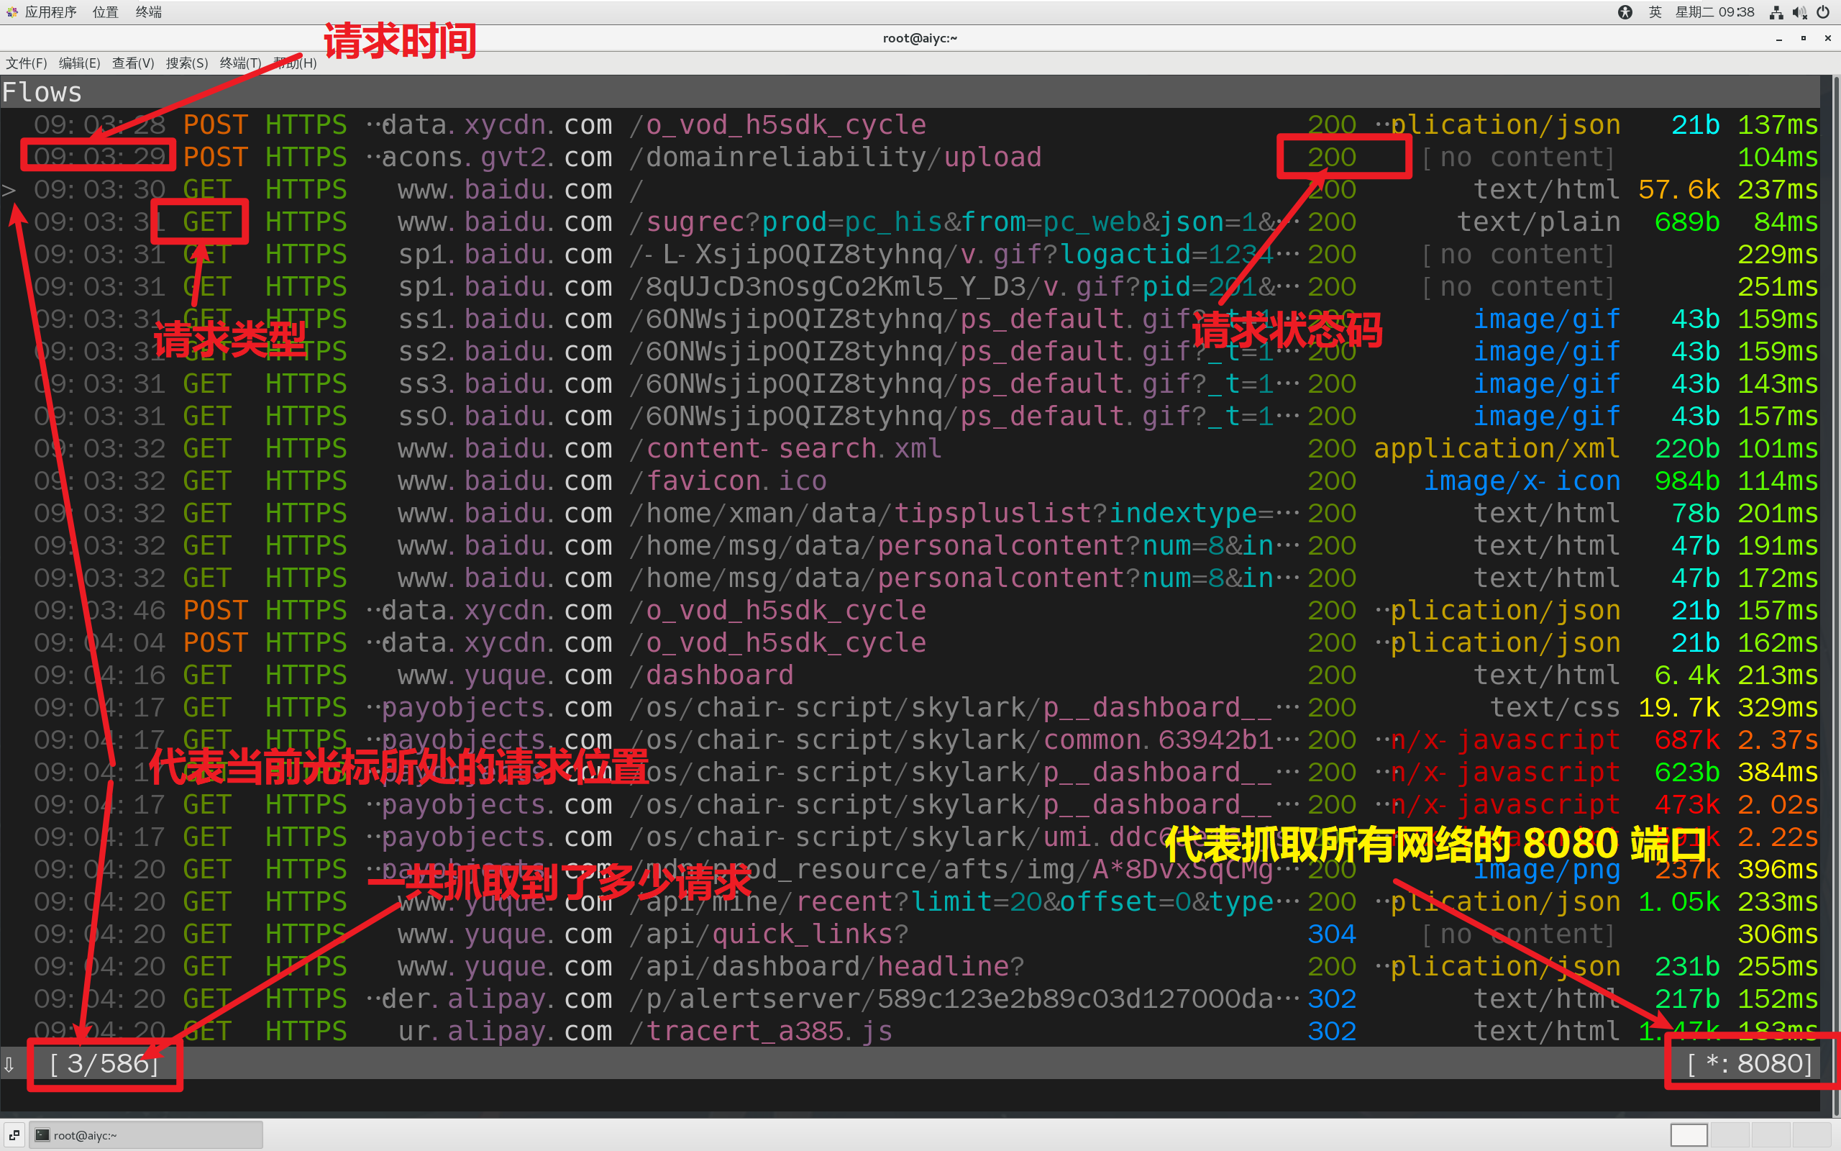
Task: Open the 搜索(S) terminal menu
Action: pos(186,63)
